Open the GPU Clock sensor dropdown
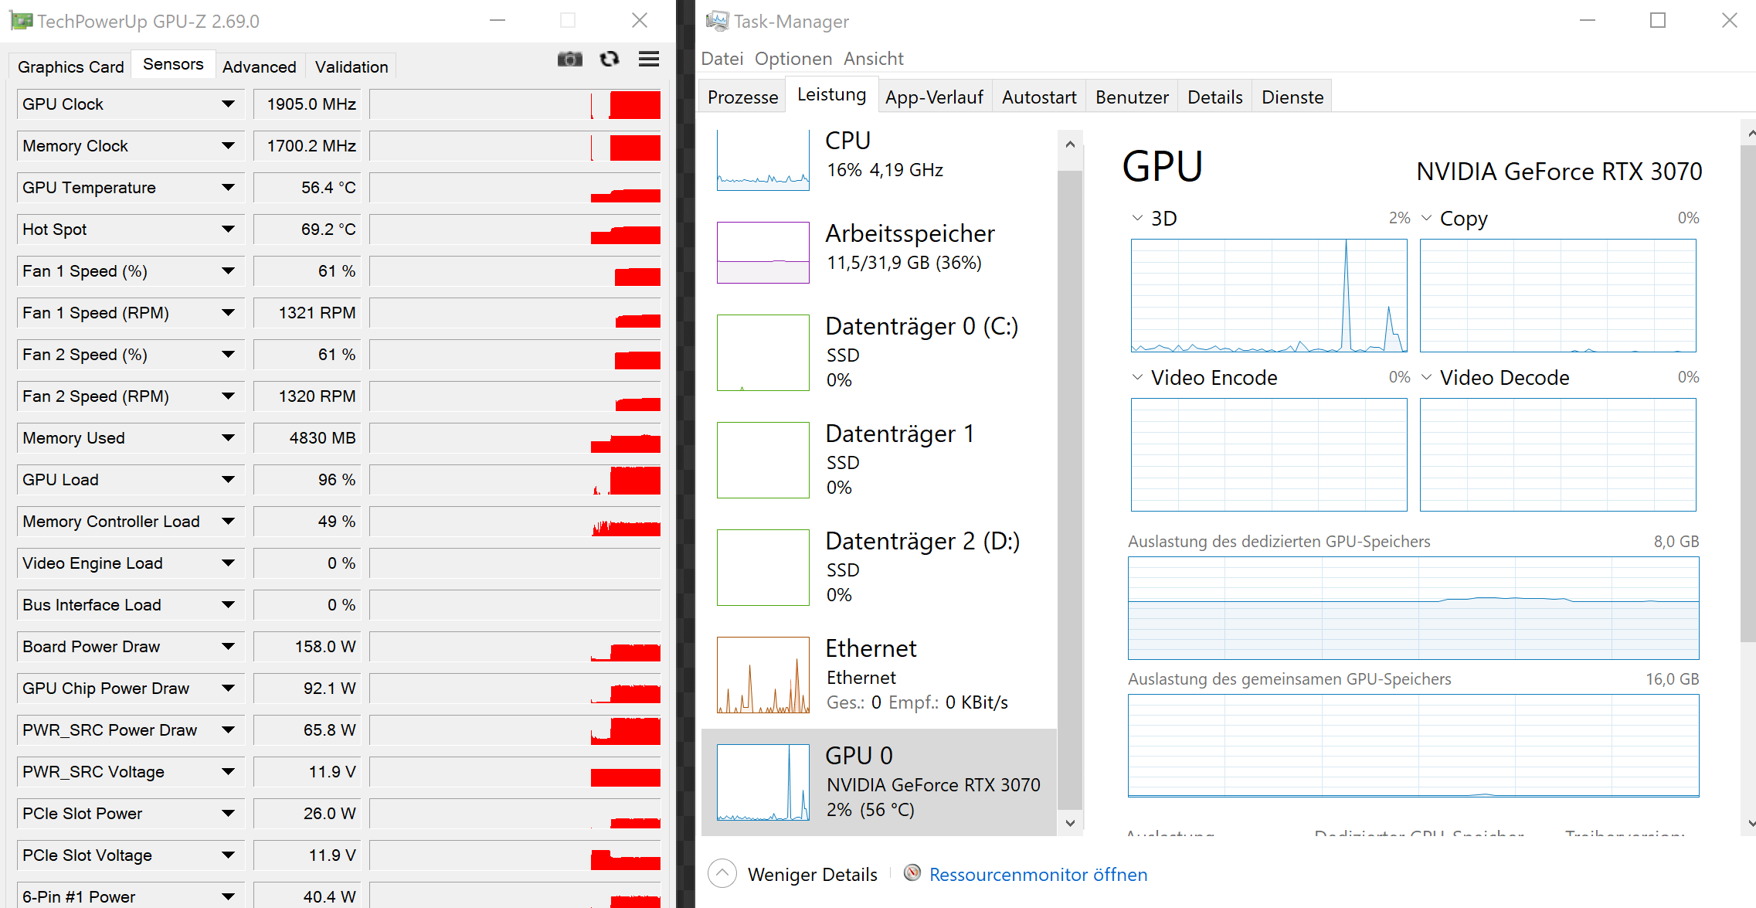 click(x=228, y=104)
